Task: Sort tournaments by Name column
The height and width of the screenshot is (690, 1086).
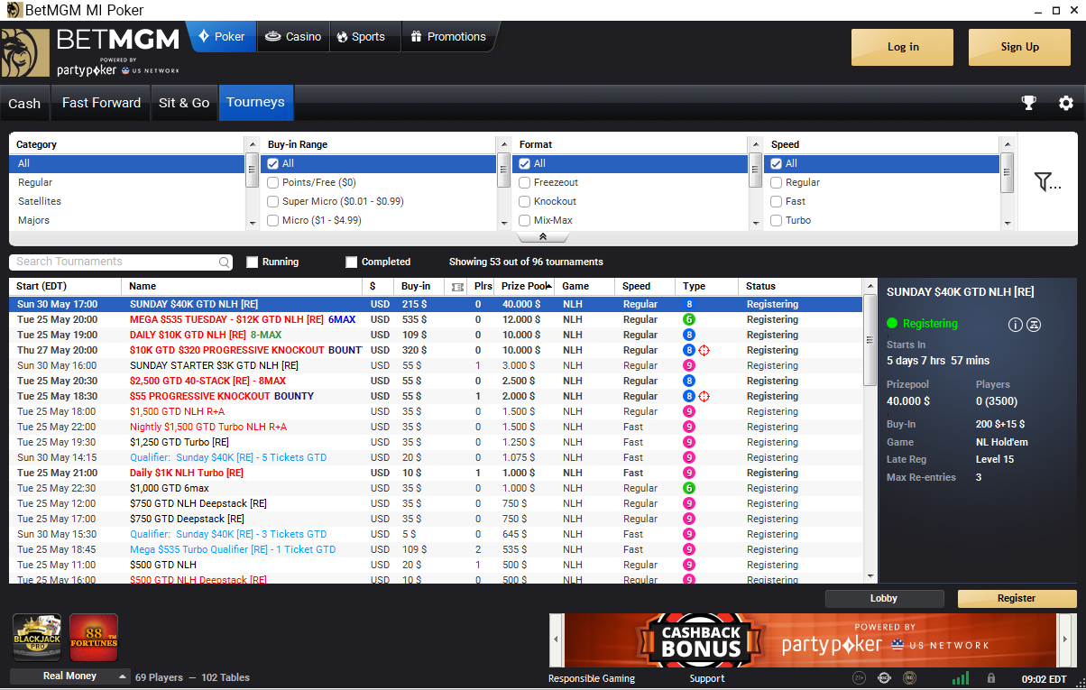Action: (242, 287)
